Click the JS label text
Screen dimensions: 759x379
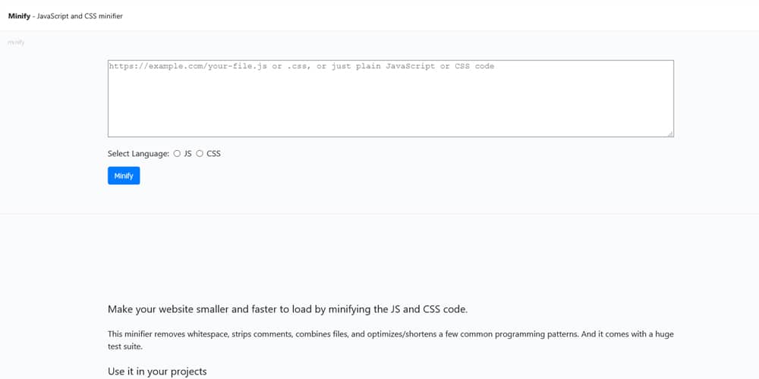(187, 154)
